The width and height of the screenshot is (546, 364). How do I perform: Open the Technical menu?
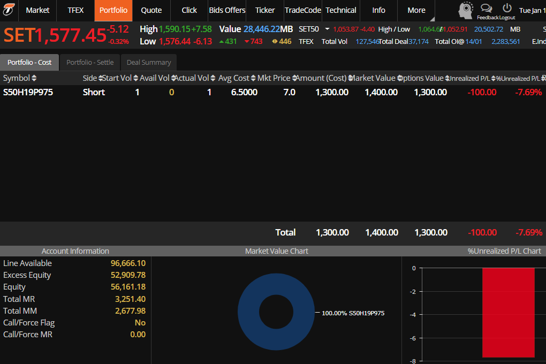tap(341, 10)
